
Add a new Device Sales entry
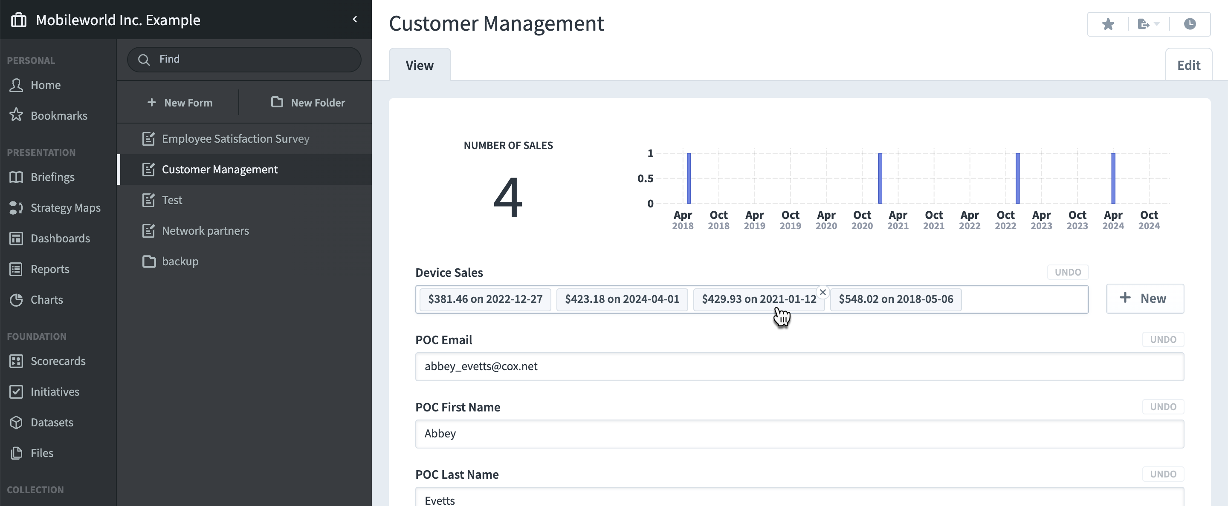1144,299
